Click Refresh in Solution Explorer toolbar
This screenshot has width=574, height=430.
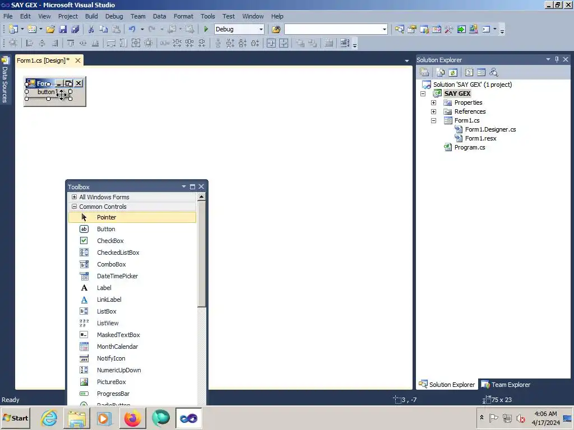pyautogui.click(x=453, y=72)
